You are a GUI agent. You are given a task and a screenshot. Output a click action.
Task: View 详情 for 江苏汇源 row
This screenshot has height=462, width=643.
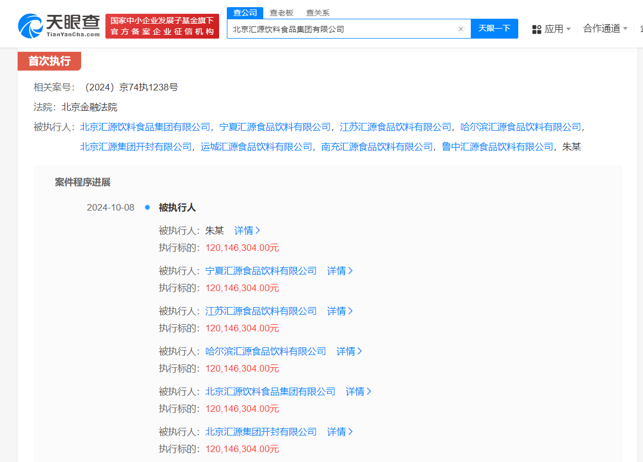coord(339,311)
